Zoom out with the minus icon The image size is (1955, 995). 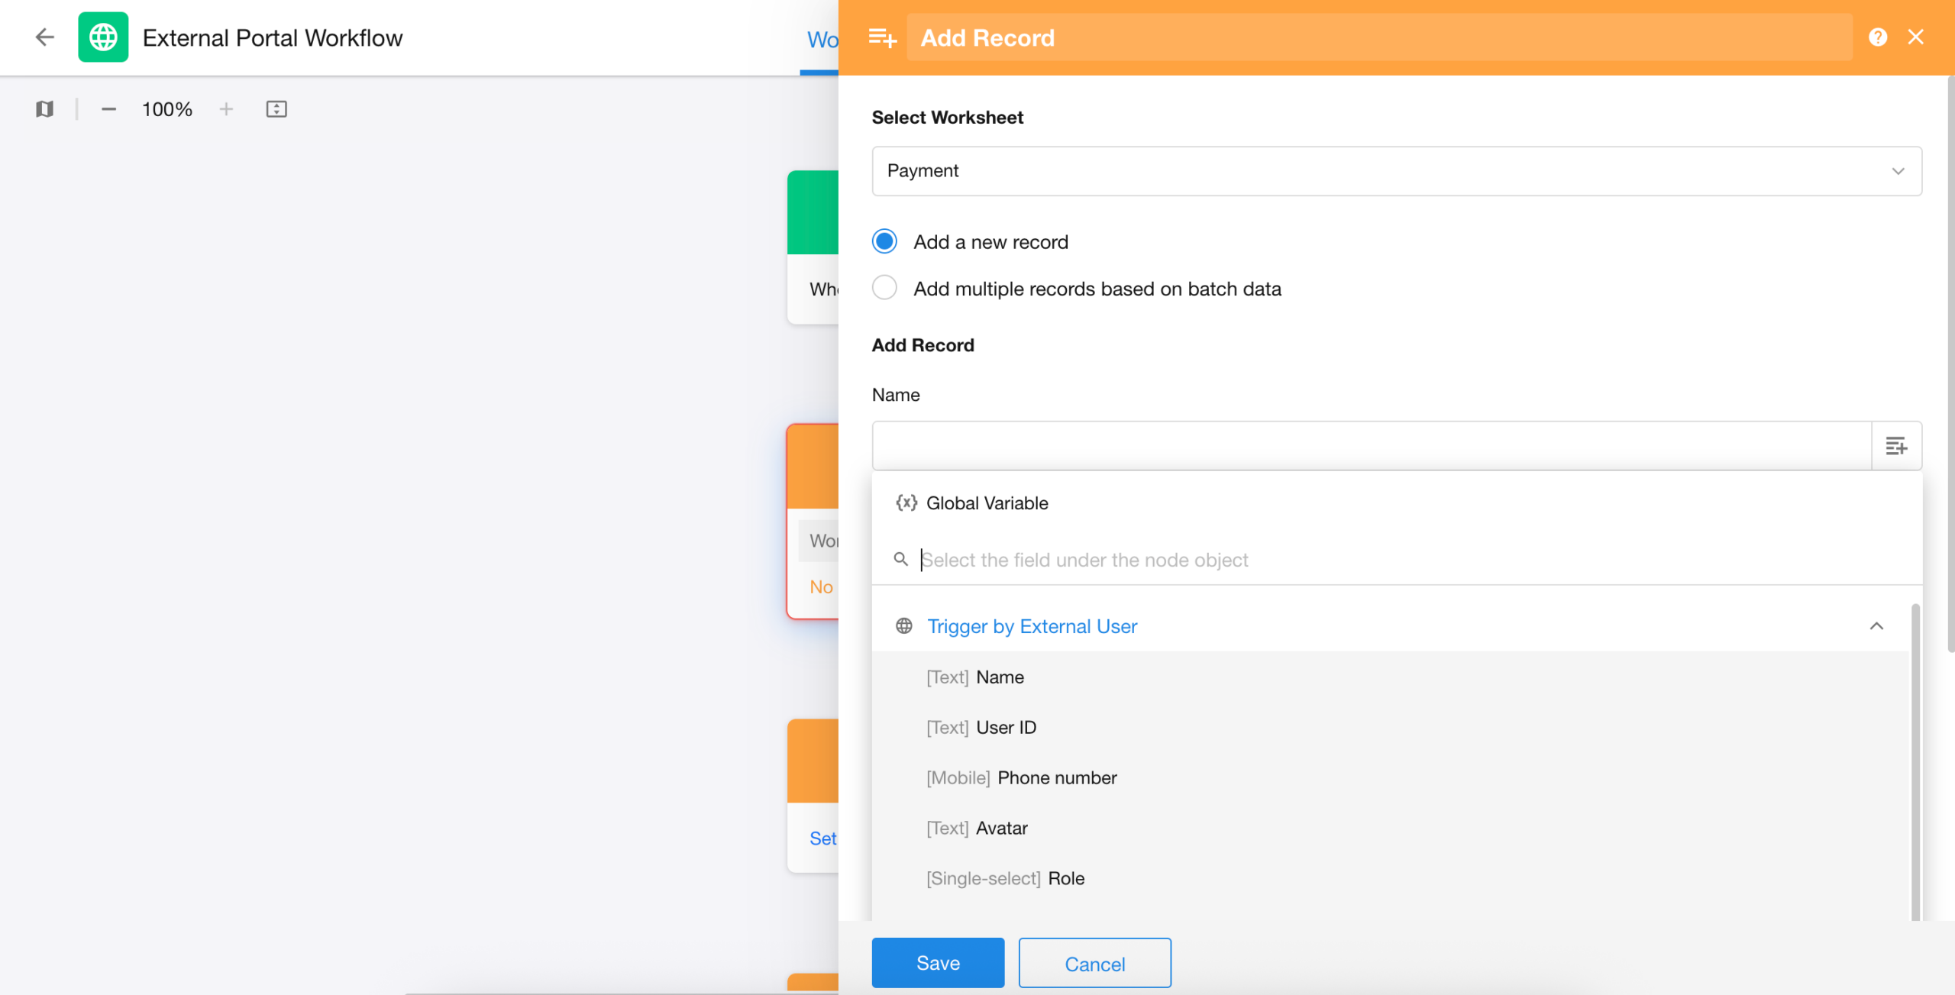tap(108, 109)
